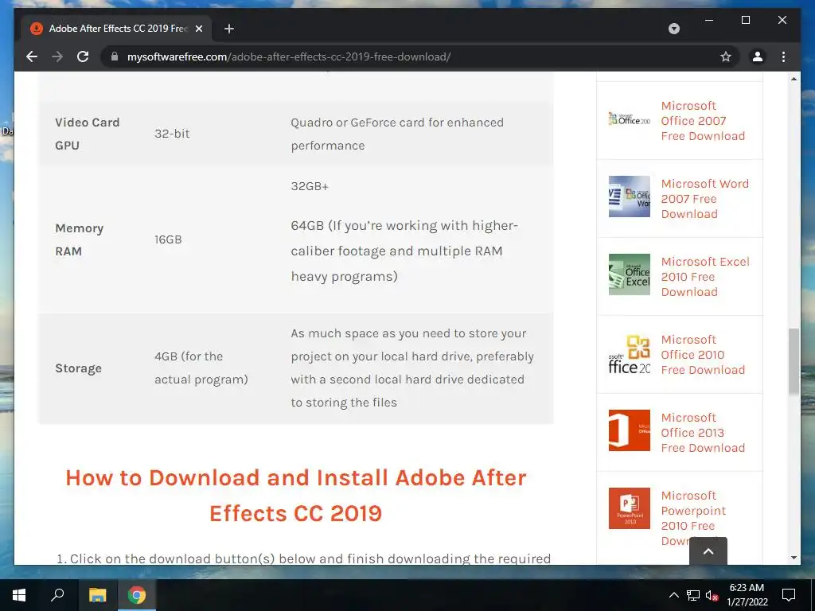815x611 pixels.
Task: Open Microsoft Word 2007 Free Download link
Action: [x=705, y=198]
